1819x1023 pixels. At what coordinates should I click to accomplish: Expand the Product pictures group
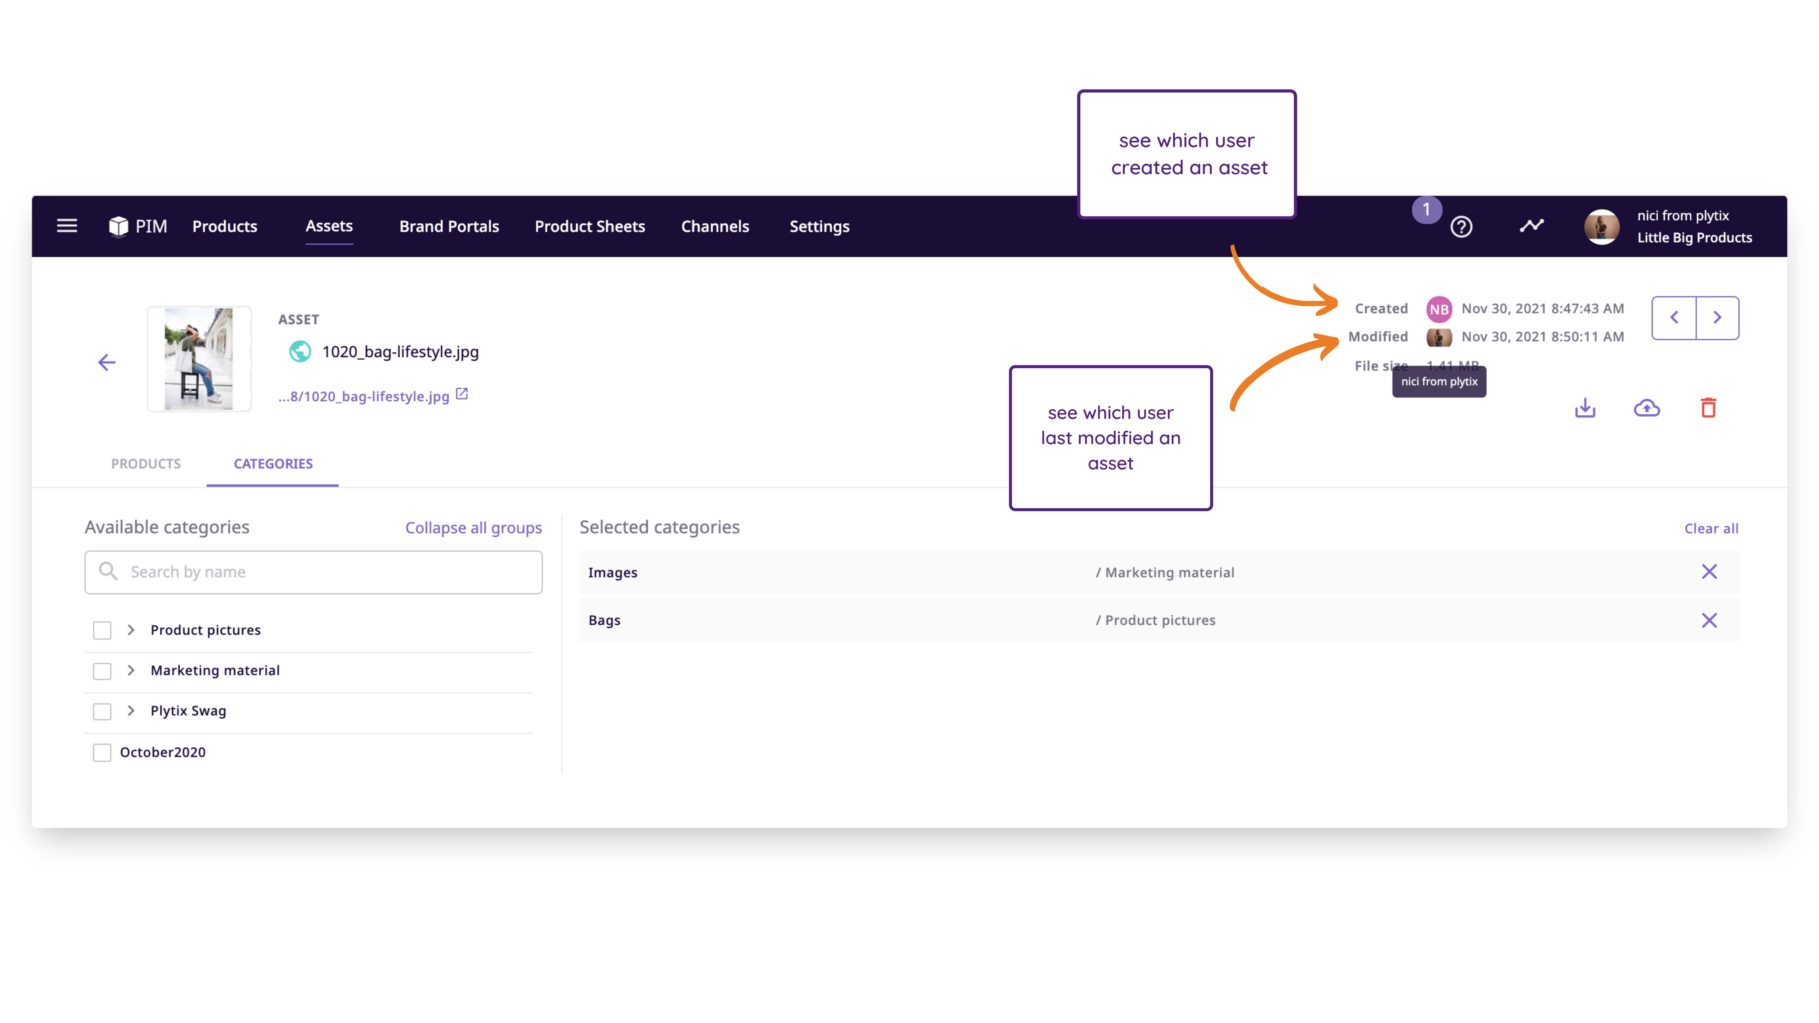coord(131,630)
